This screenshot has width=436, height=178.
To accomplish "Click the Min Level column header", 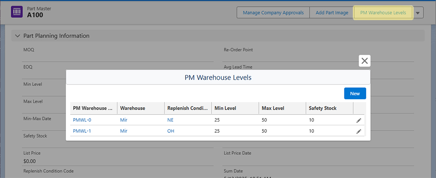I will pos(235,108).
